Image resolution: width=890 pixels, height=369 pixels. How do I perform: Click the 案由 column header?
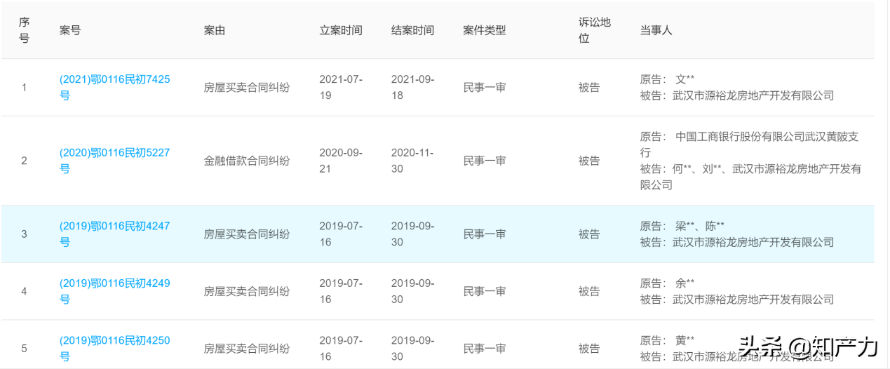pyautogui.click(x=215, y=30)
